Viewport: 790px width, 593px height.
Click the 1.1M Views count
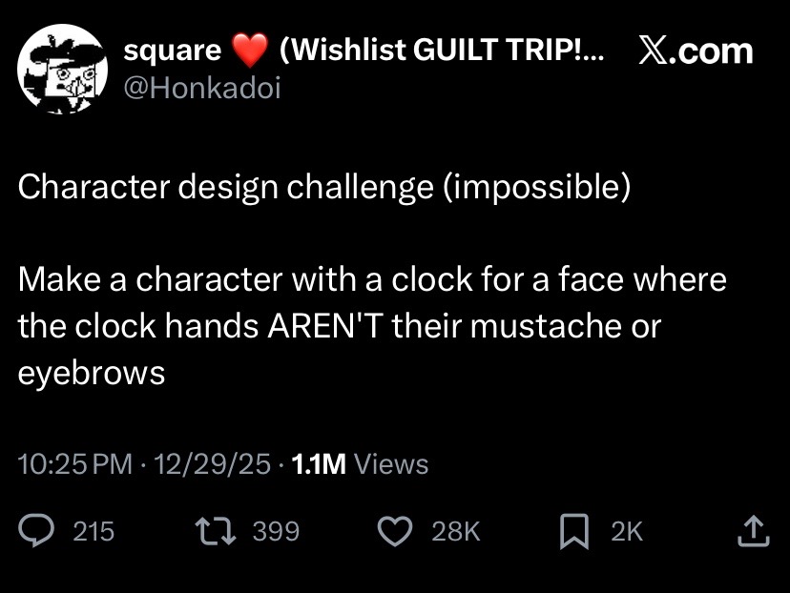[360, 463]
